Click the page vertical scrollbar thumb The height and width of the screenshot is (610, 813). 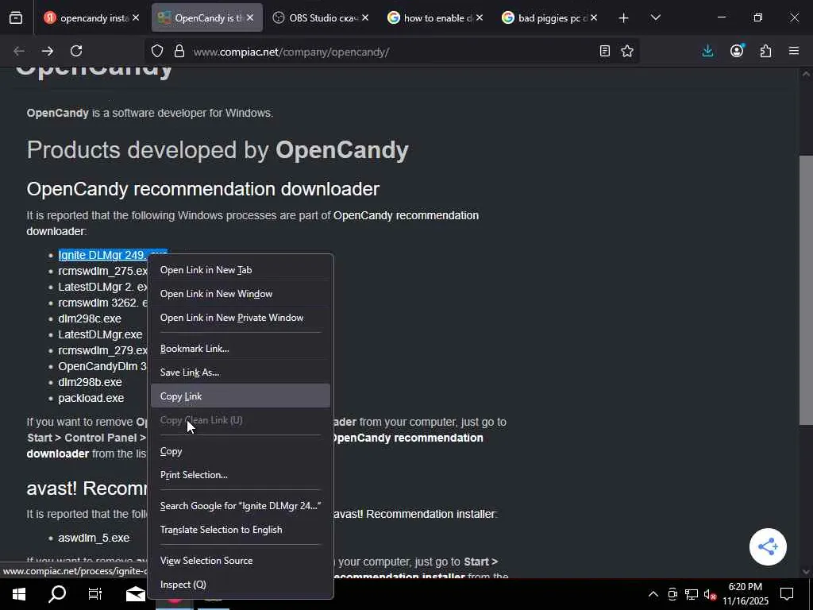[x=806, y=291]
